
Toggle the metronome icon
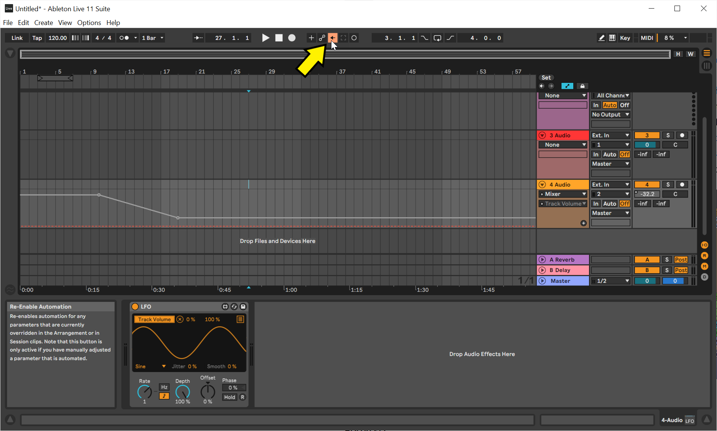tap(124, 38)
